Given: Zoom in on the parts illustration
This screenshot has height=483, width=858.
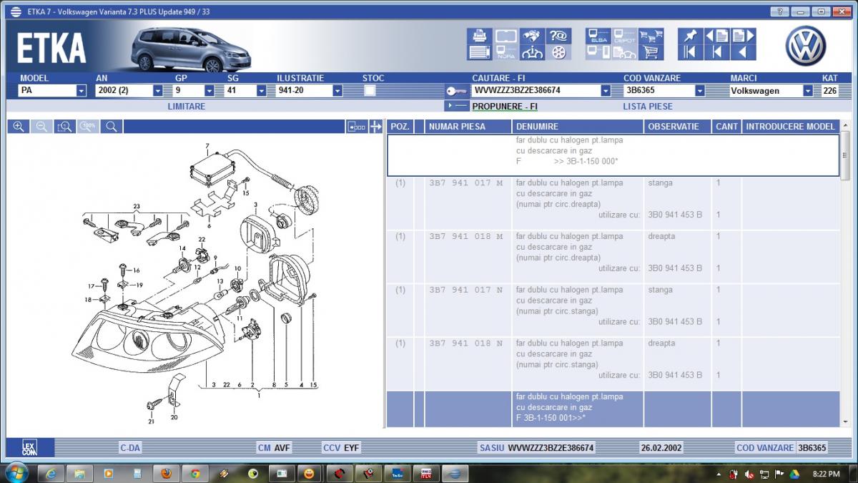Looking at the screenshot, I should 19,127.
